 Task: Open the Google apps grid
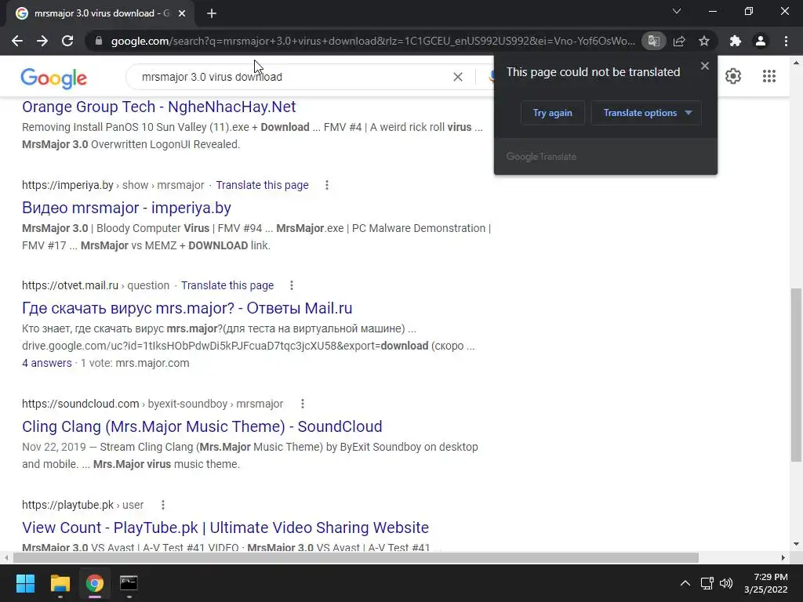pos(768,76)
